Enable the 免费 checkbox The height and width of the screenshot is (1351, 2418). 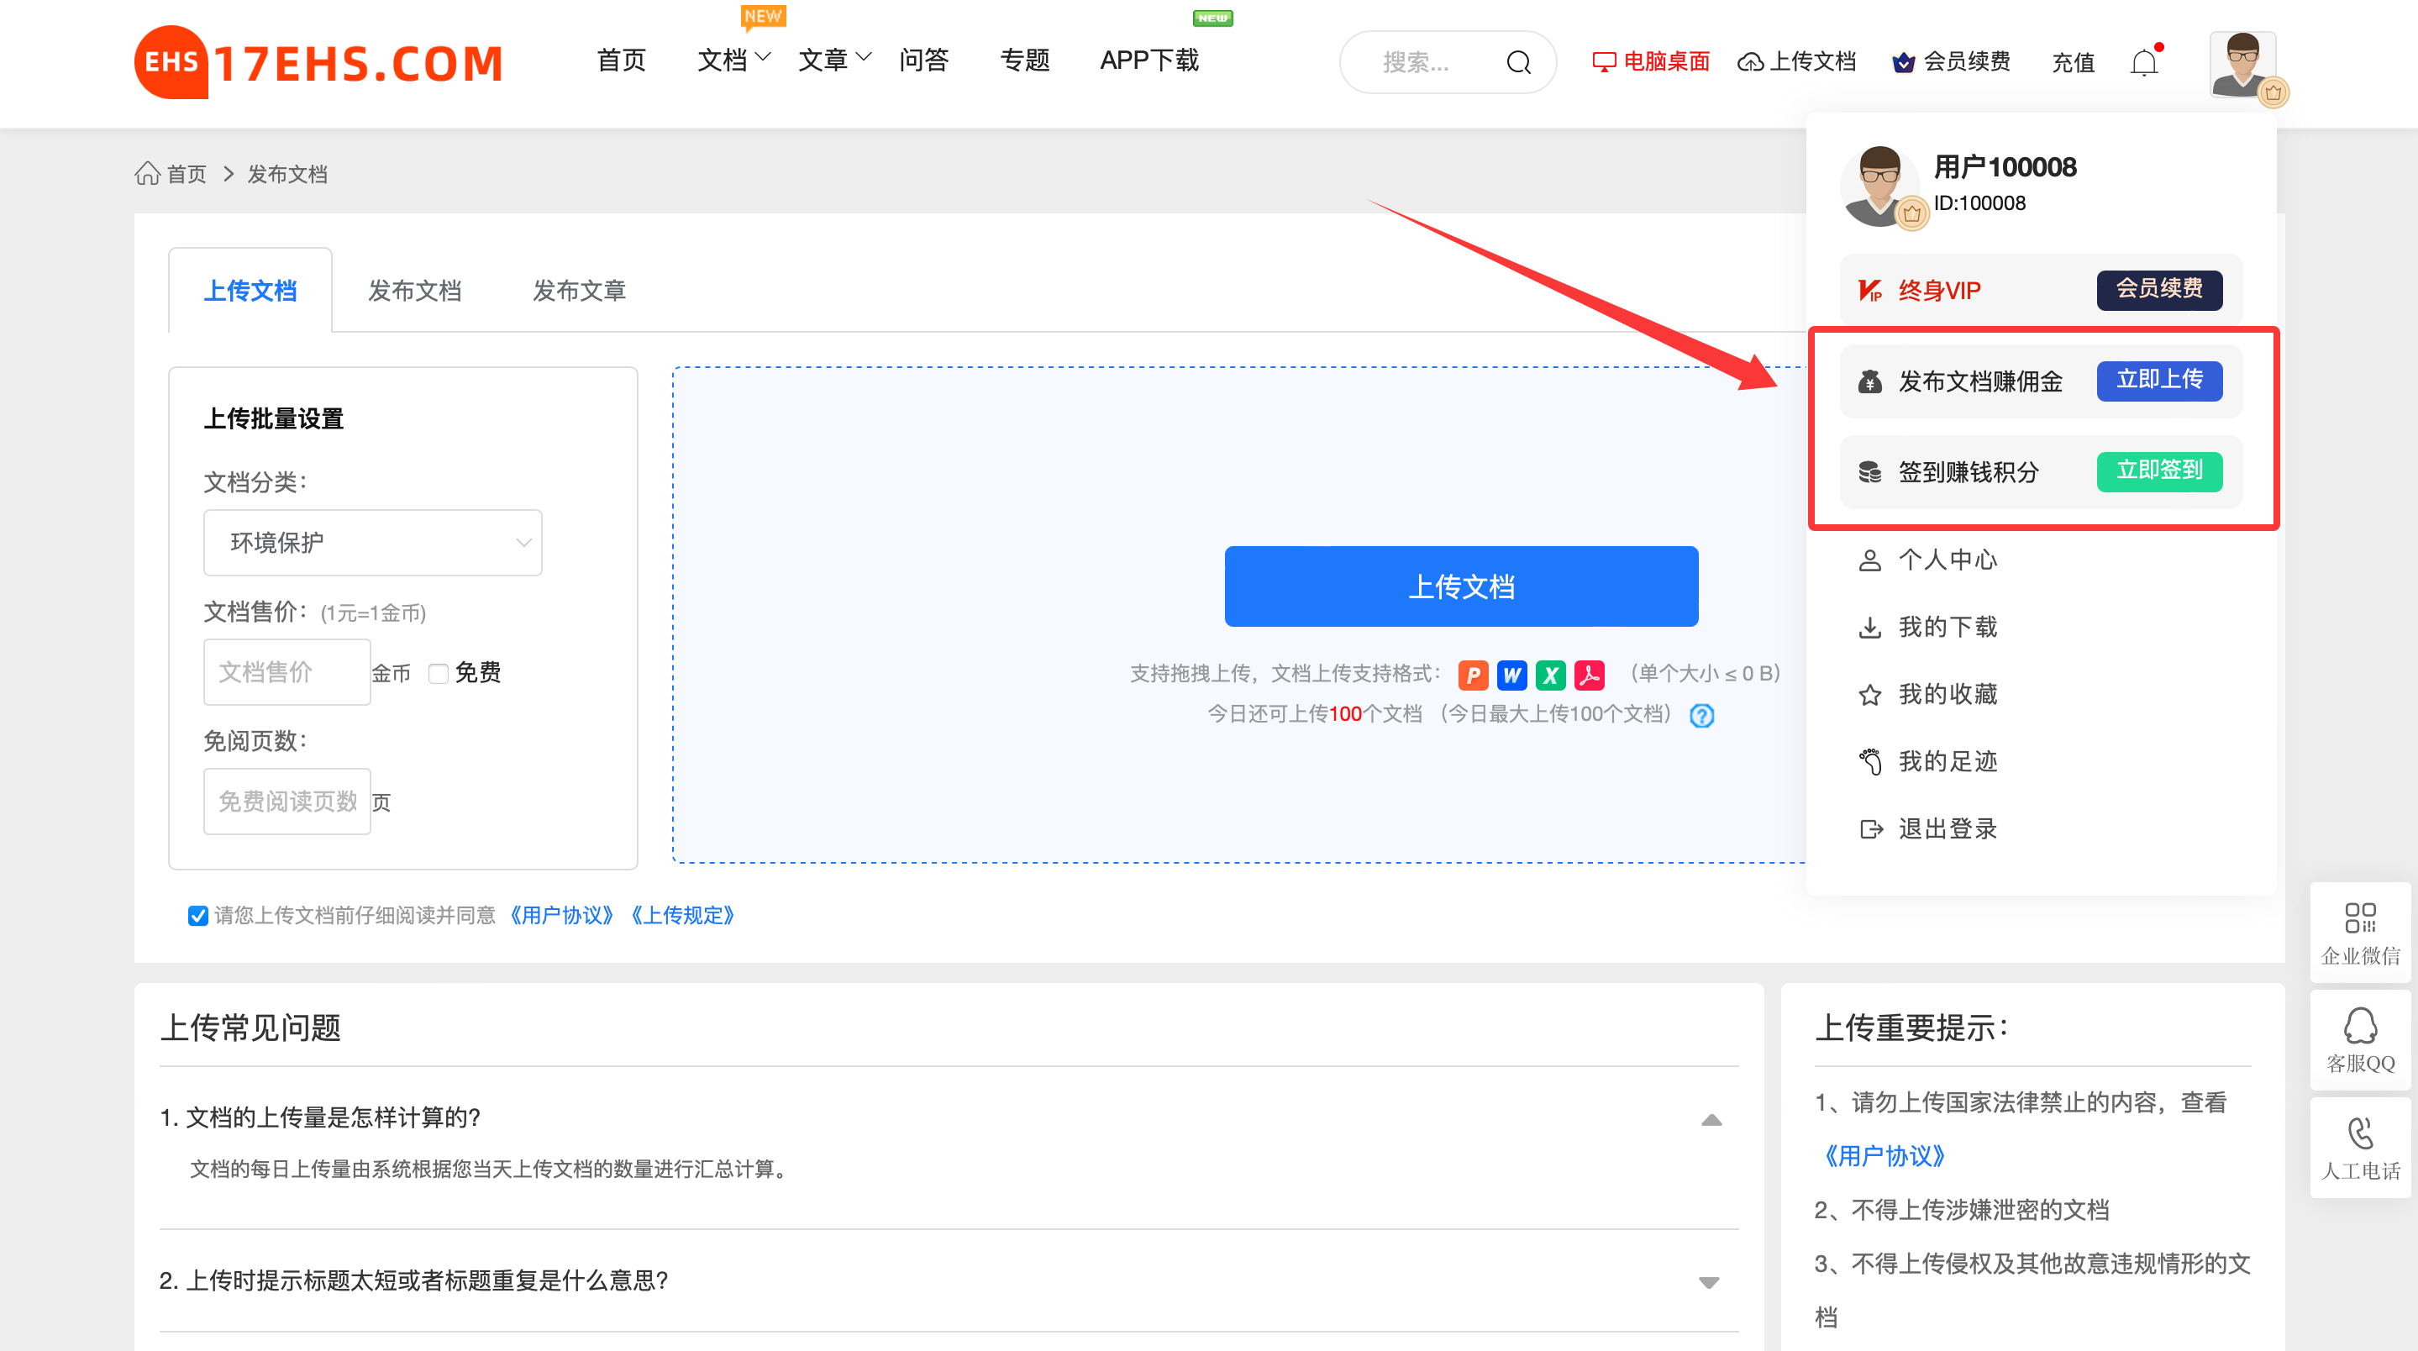point(439,673)
